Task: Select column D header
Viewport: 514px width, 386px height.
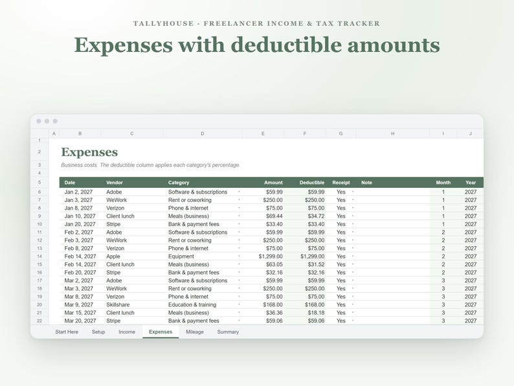Action: tap(202, 133)
